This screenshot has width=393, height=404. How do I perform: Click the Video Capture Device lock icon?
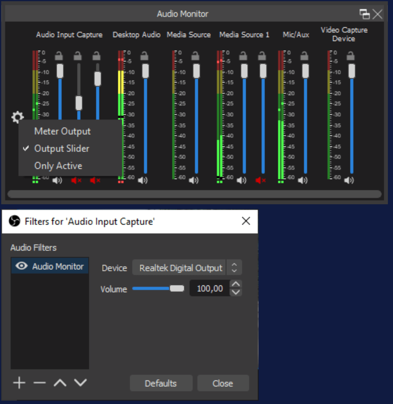point(351,56)
